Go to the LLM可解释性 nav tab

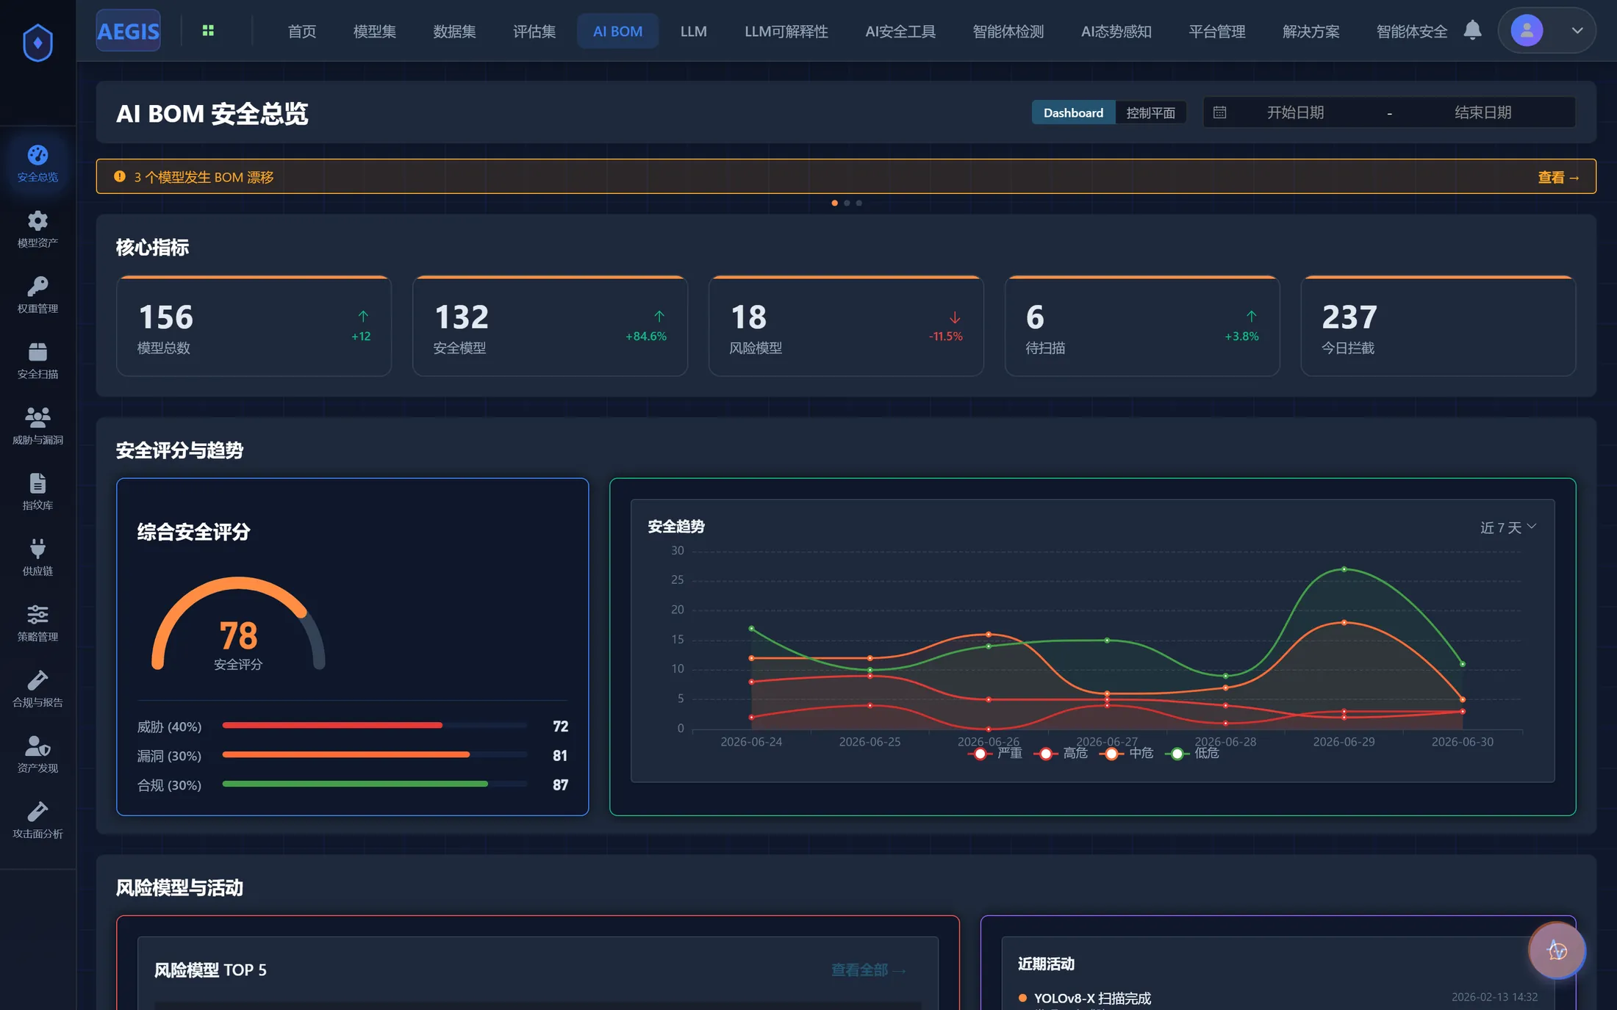pos(786,31)
